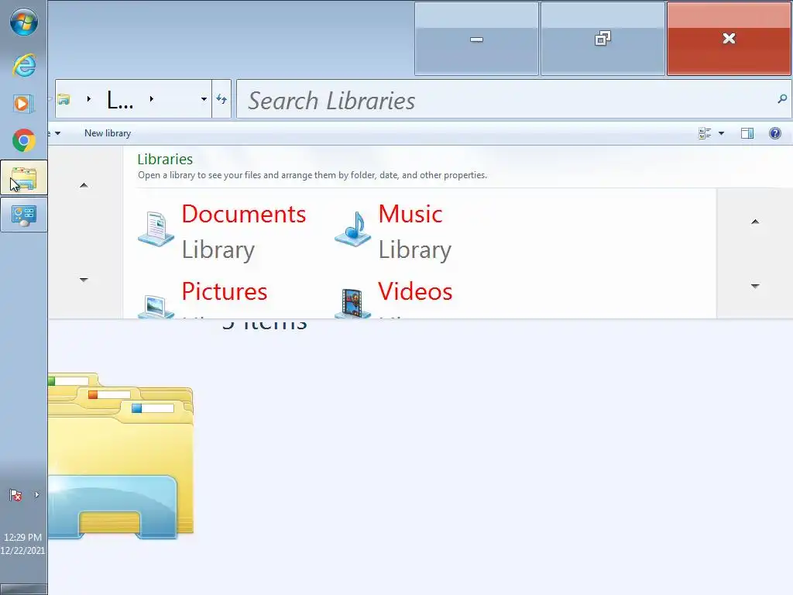Image resolution: width=793 pixels, height=595 pixels.
Task: Toggle the preview pane button
Action: (x=747, y=133)
